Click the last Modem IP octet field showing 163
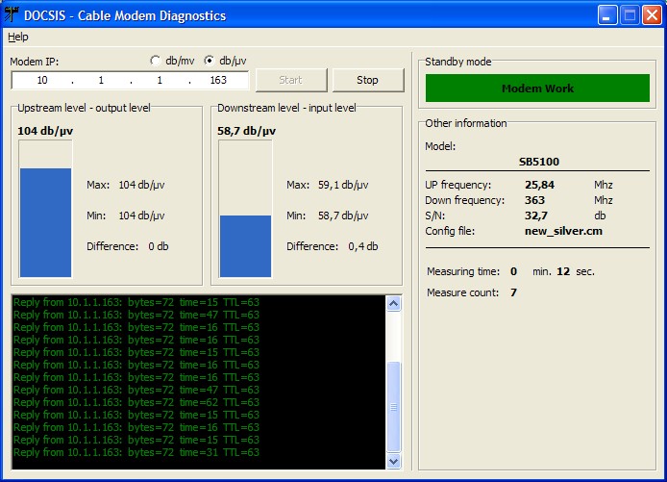Screen dimensions: 667x482 pos(218,80)
